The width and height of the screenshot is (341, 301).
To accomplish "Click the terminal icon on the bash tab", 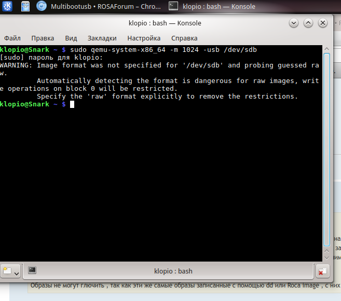I will click(32, 270).
